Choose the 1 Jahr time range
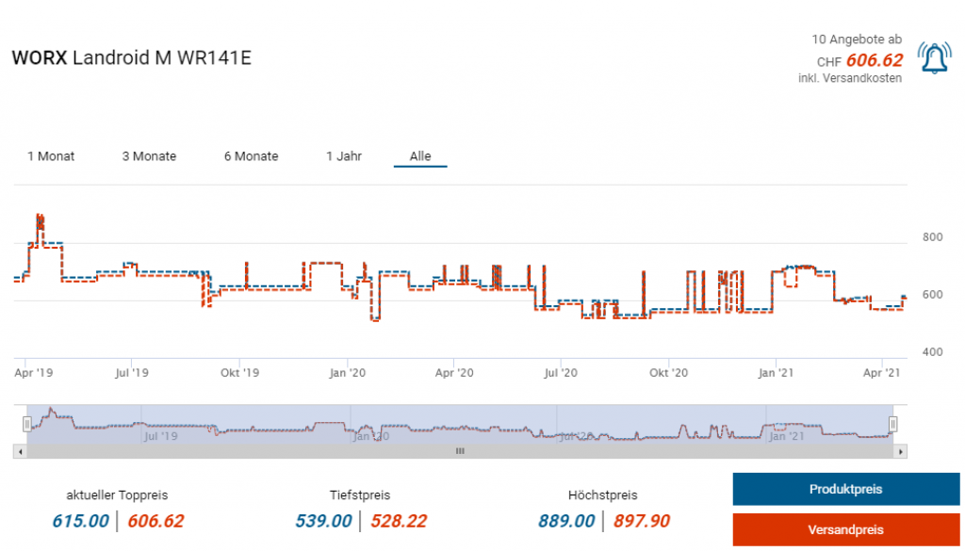The width and height of the screenshot is (965, 551). pyautogui.click(x=344, y=156)
